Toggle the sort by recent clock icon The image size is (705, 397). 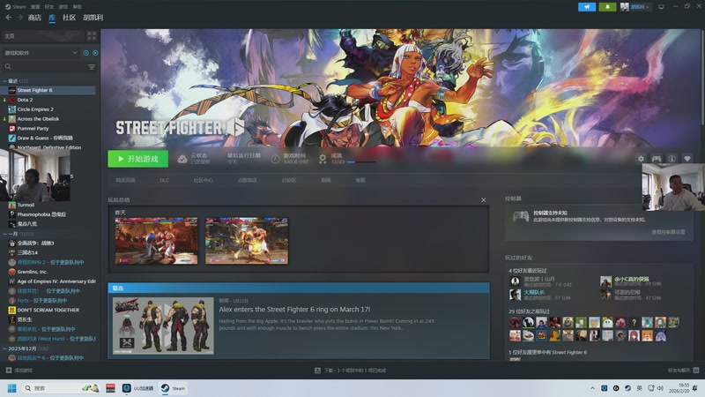pos(85,53)
